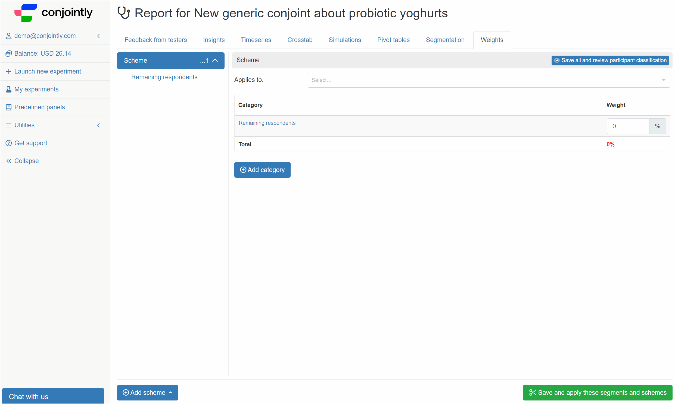Click the Add category plus icon
Screen dimensions: 675x404
point(243,170)
